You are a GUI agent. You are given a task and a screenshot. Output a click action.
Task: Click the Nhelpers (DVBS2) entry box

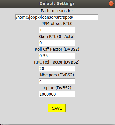57,81
